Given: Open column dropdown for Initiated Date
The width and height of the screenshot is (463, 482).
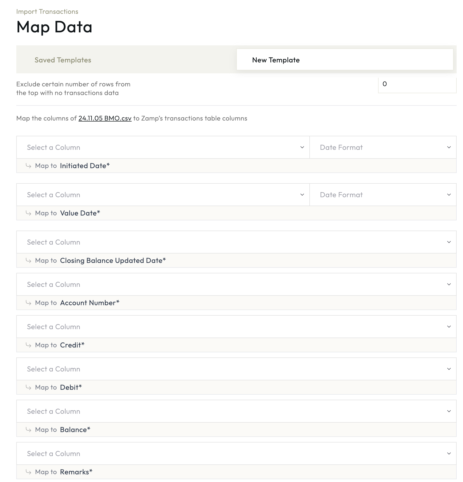Looking at the screenshot, I should pos(163,148).
